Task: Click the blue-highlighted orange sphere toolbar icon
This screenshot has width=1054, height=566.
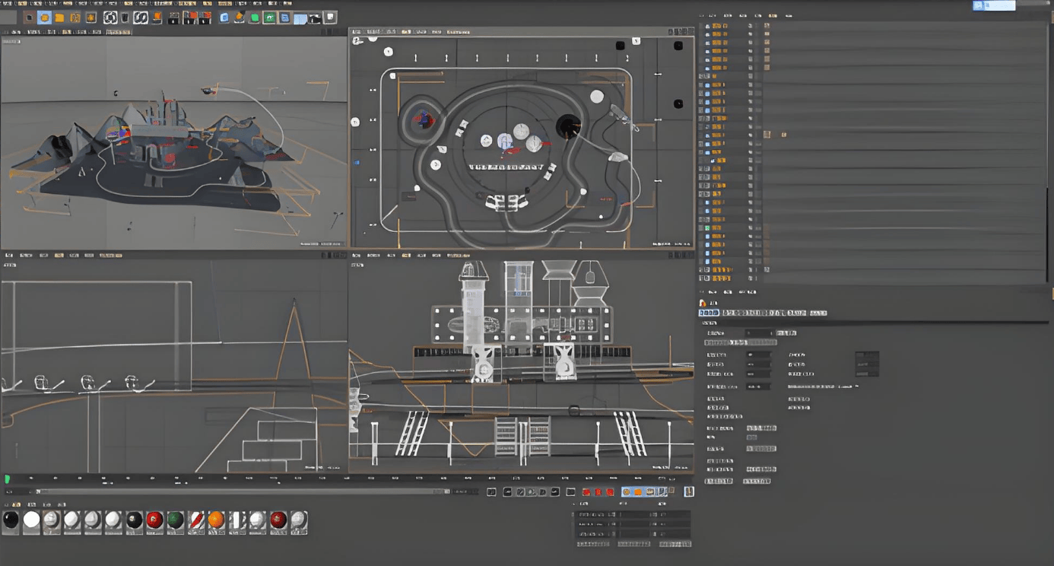Action: (x=45, y=17)
